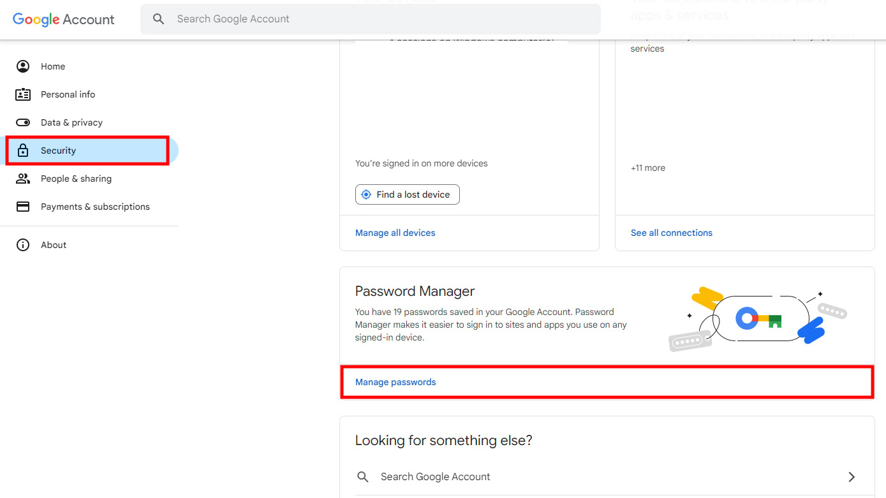The height and width of the screenshot is (498, 886).
Task: Click the Security lock icon
Action: 23,150
